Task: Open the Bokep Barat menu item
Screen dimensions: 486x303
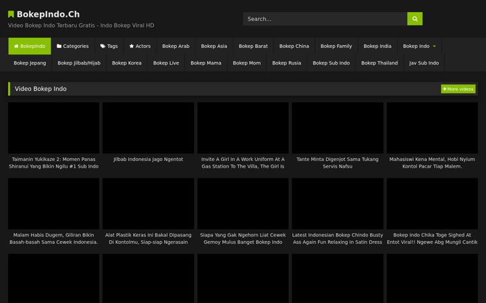Action: (x=253, y=46)
